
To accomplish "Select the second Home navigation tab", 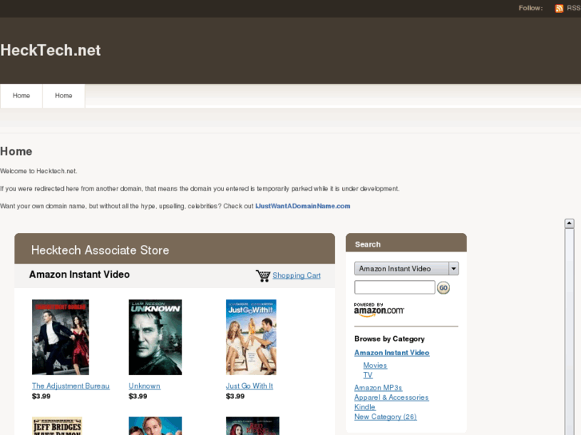I will pos(63,96).
